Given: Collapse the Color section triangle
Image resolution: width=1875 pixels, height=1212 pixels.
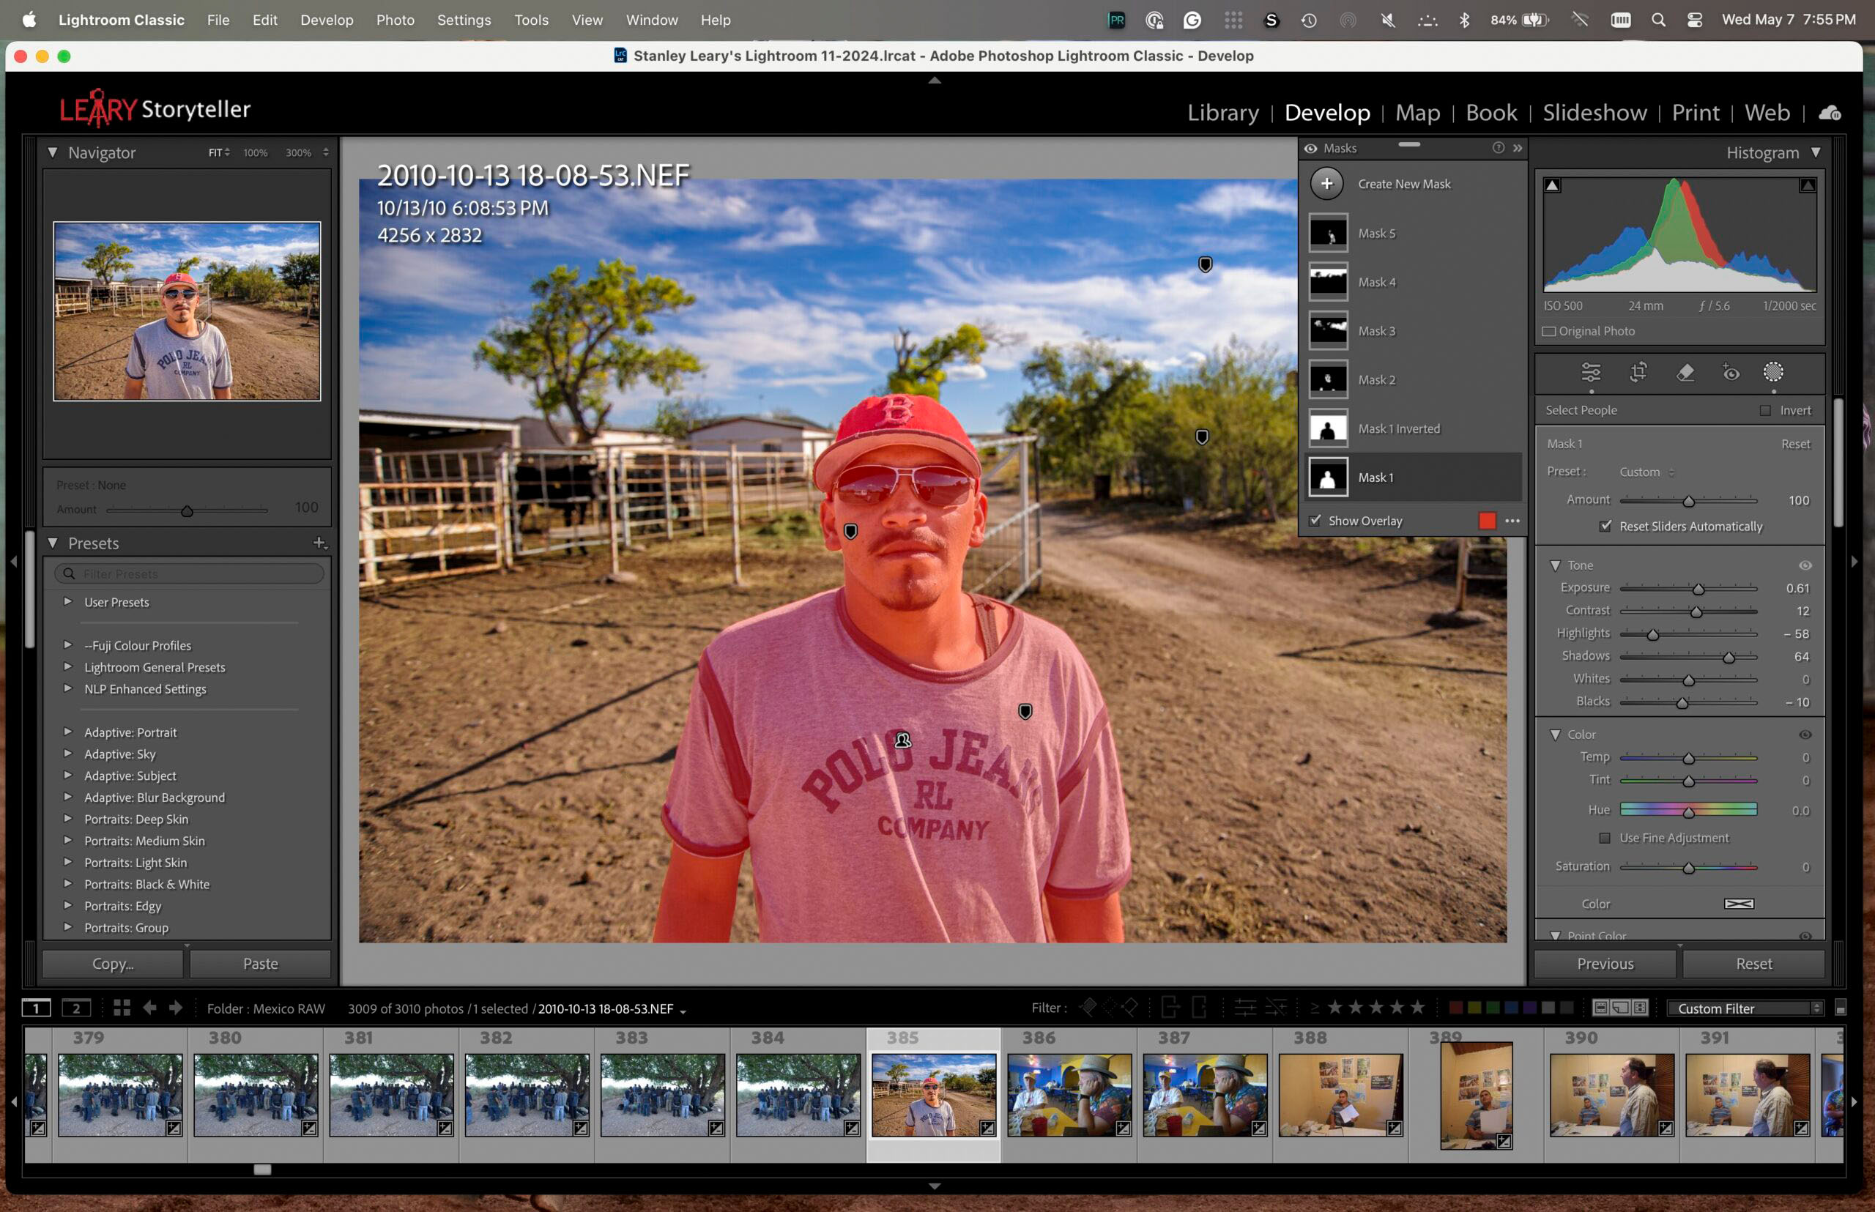Looking at the screenshot, I should pos(1556,735).
